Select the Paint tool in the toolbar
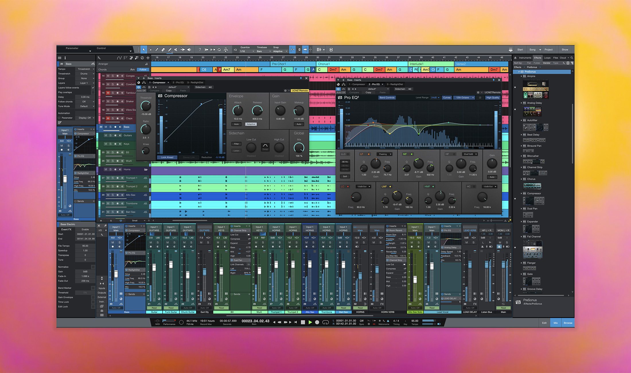Screen dimensions: 631x373 pos(170,50)
